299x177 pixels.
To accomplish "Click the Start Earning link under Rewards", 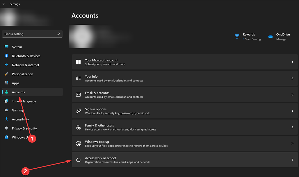I will coord(253,39).
